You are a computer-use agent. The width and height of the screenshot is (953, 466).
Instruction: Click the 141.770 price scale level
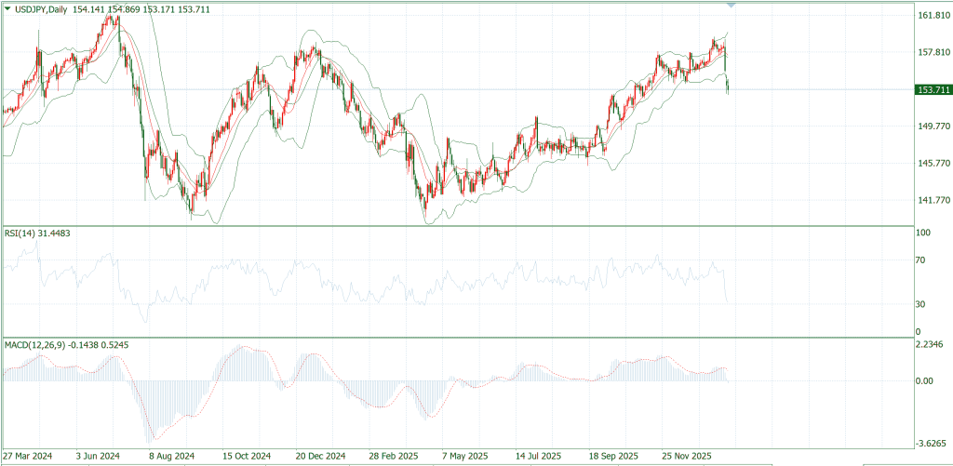933,201
